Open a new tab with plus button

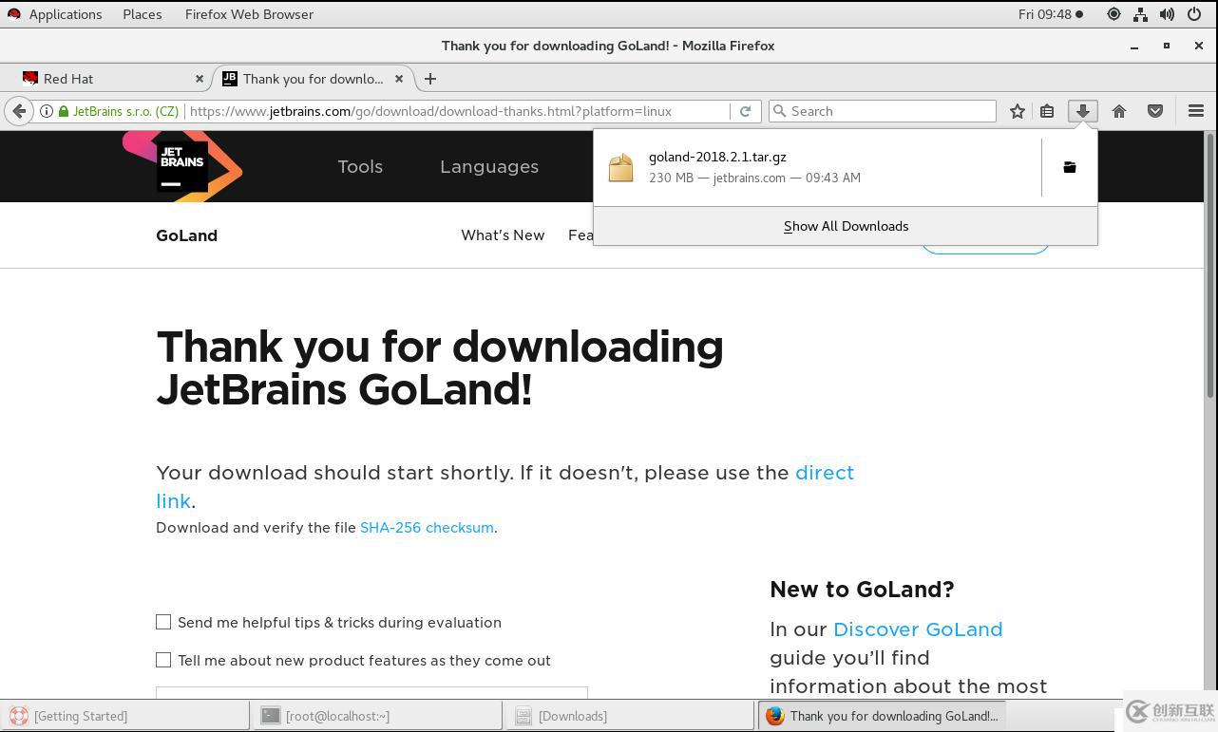coord(430,79)
